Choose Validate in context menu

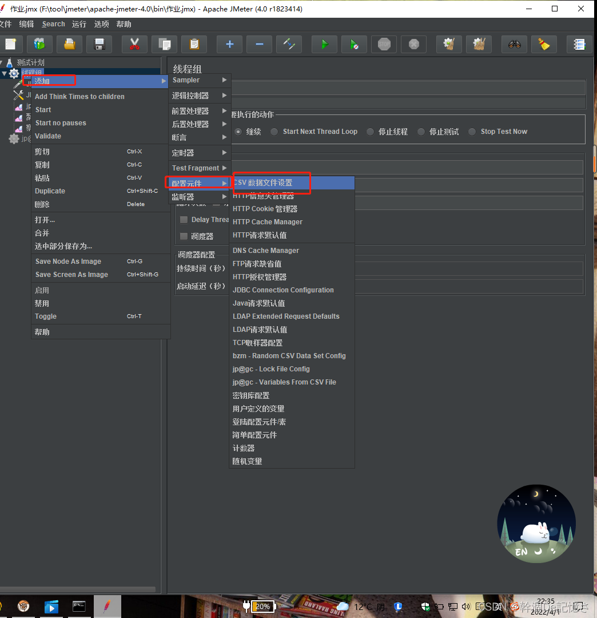click(100, 136)
